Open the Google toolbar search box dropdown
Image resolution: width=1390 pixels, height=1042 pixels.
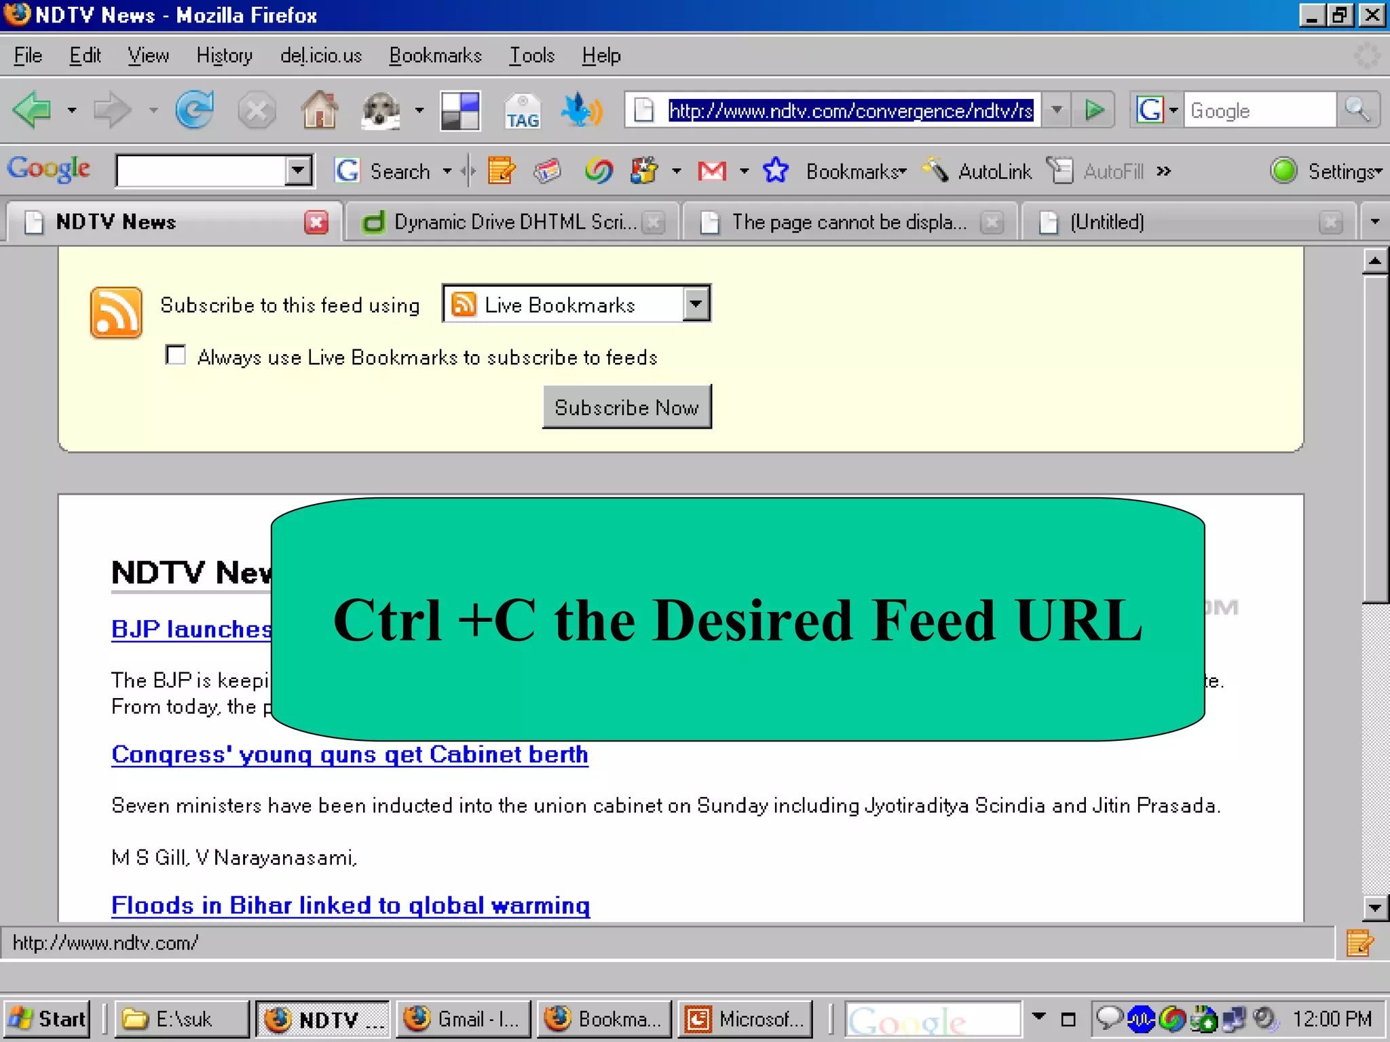[x=298, y=170]
